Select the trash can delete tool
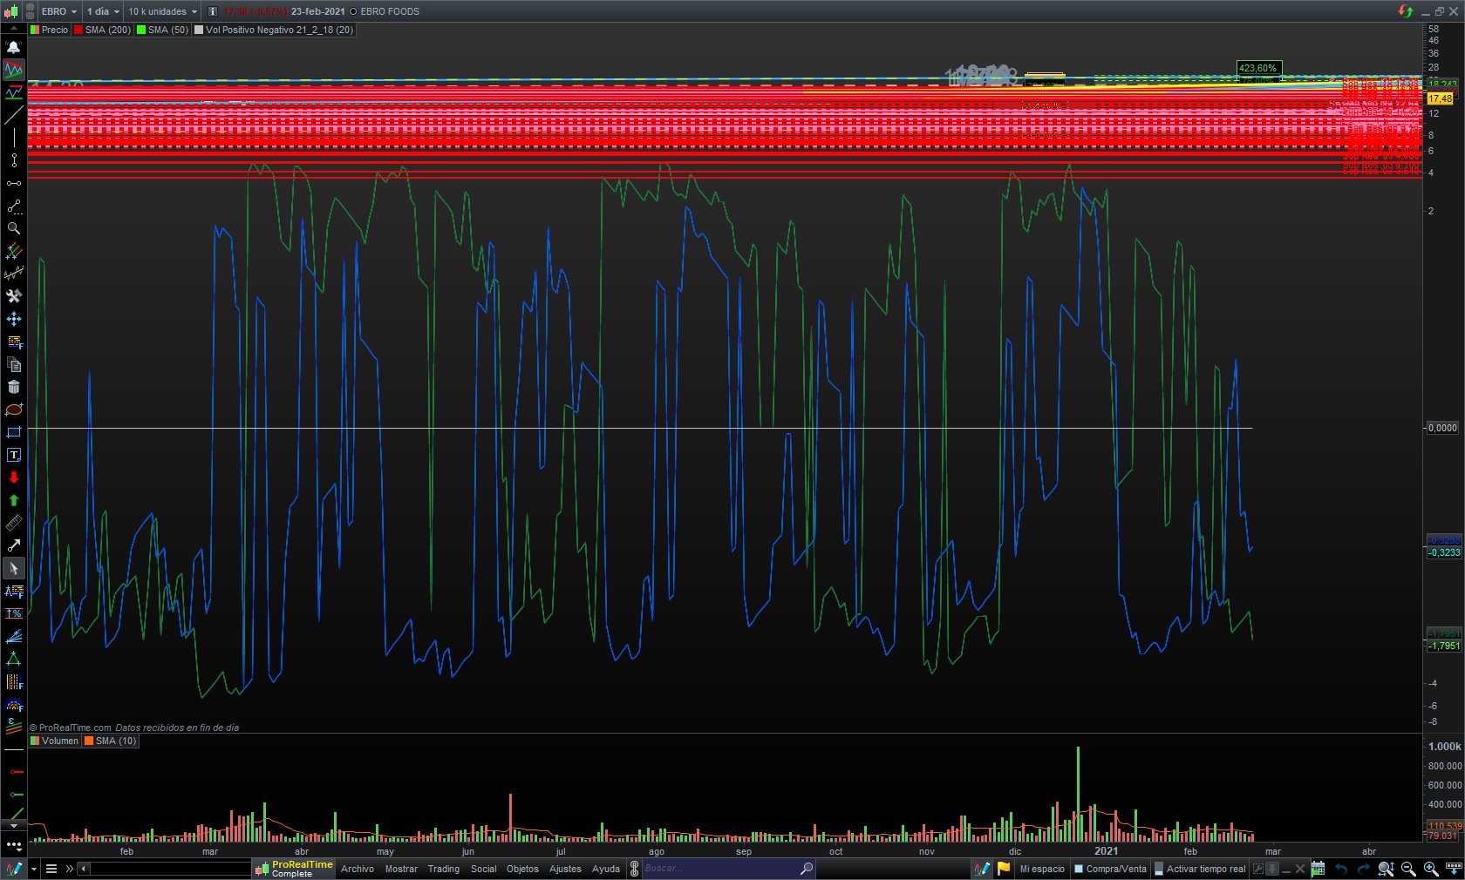Image resolution: width=1465 pixels, height=880 pixels. 14,387
